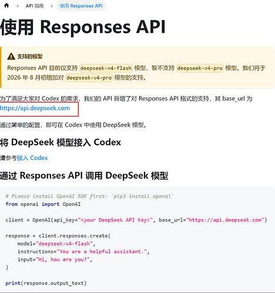
Task: Click the first deepseek-v4-pro code after 暂不支持
Action: pos(200,68)
